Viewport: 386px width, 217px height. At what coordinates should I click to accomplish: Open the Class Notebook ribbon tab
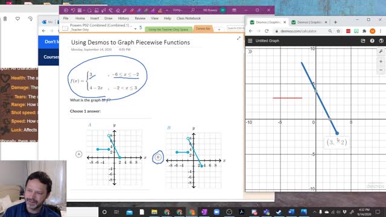pos(189,18)
